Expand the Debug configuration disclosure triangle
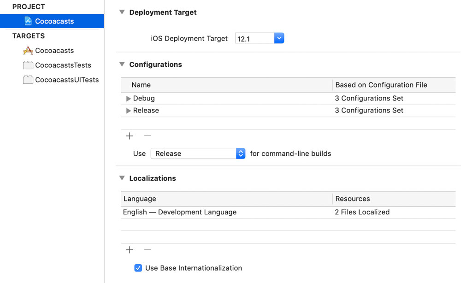The width and height of the screenshot is (472, 283). tap(128, 98)
